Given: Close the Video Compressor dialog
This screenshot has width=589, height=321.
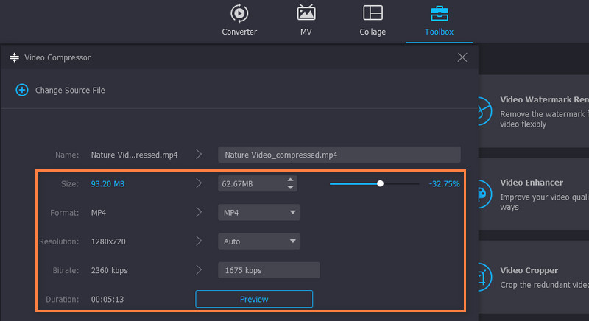Looking at the screenshot, I should click(x=462, y=57).
